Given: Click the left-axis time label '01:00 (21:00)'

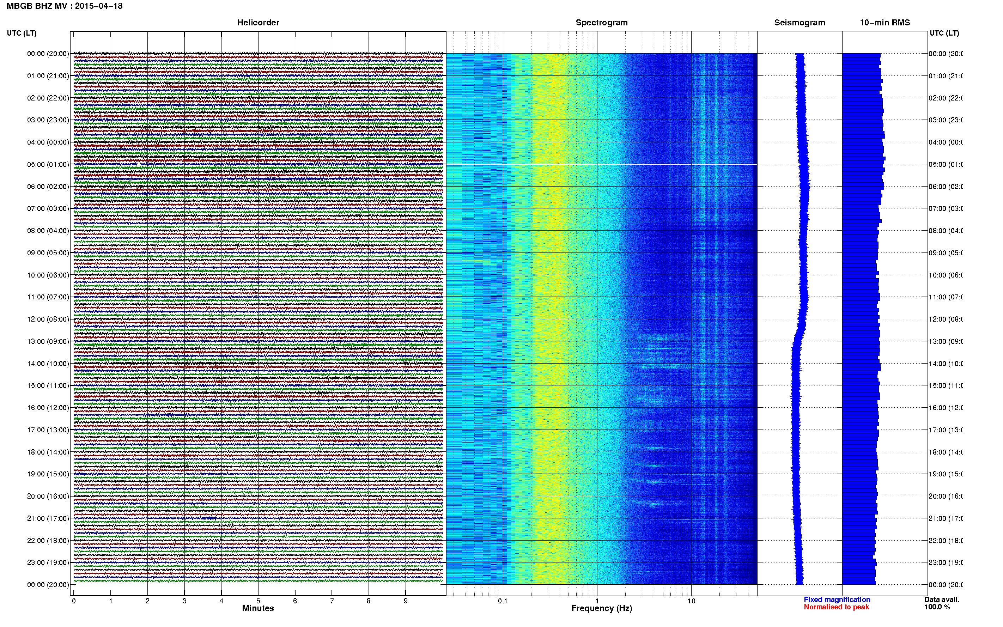Looking at the screenshot, I should (x=48, y=76).
